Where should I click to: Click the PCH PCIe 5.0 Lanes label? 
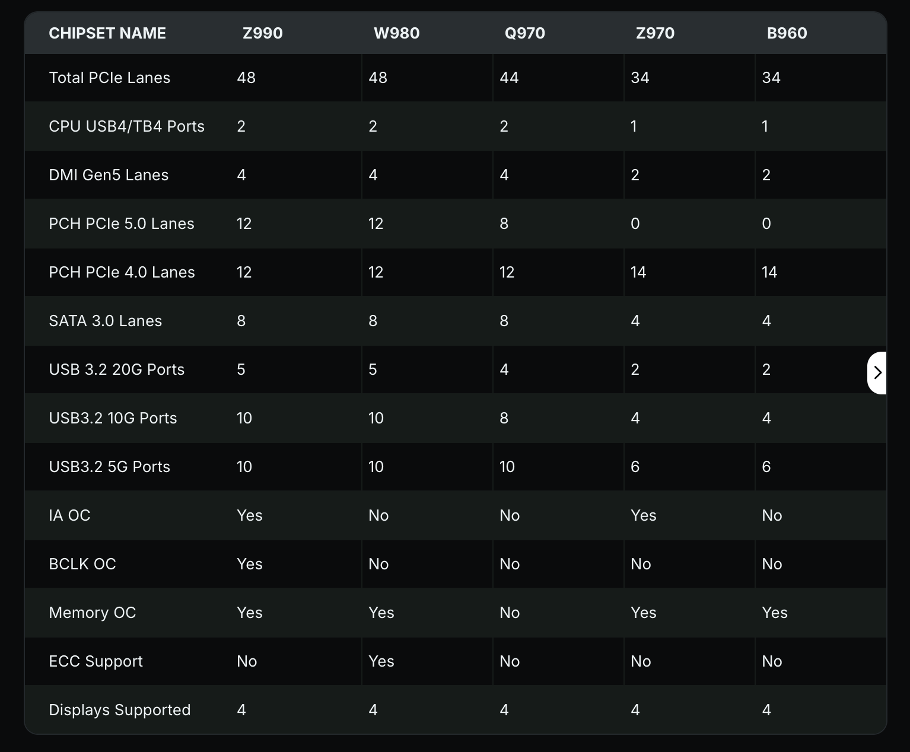[x=122, y=224]
